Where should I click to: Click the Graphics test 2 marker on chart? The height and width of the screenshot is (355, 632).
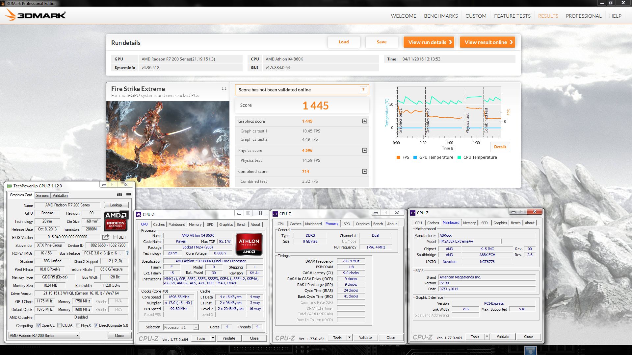tap(428, 120)
